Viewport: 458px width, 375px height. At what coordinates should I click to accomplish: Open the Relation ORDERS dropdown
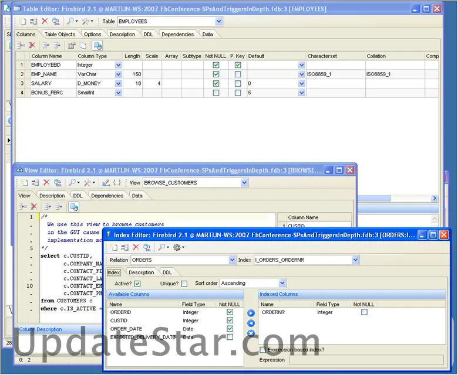point(232,260)
